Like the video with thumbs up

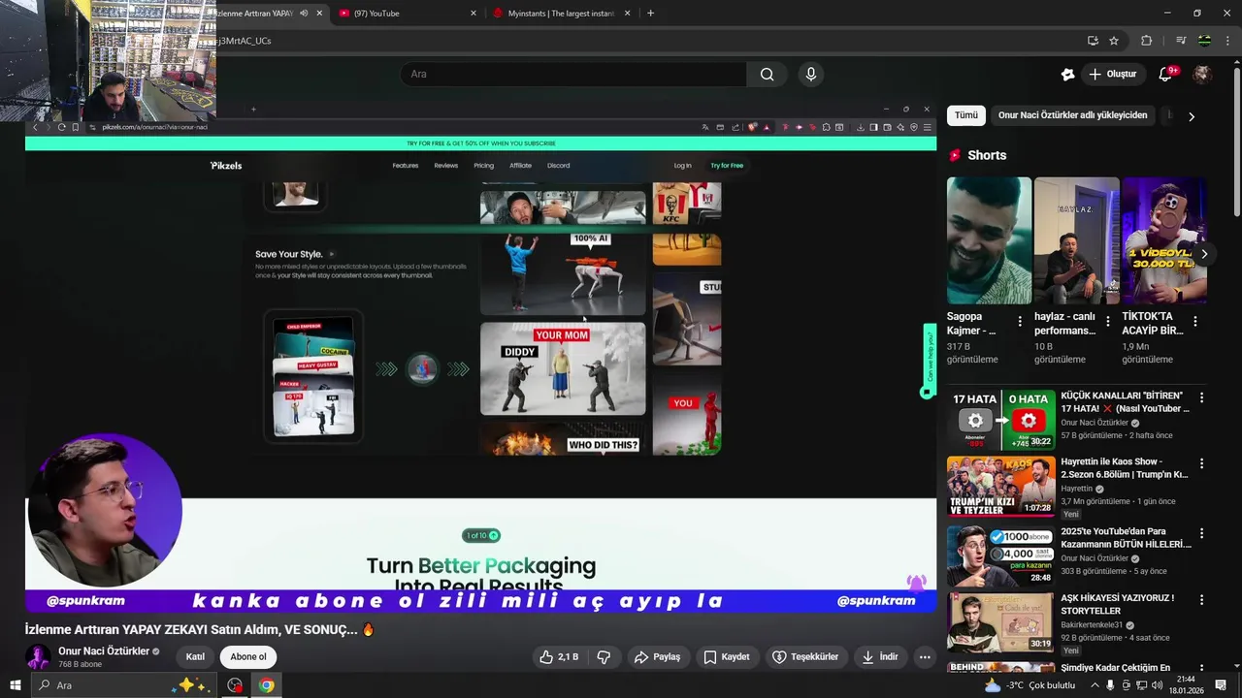tap(559, 656)
